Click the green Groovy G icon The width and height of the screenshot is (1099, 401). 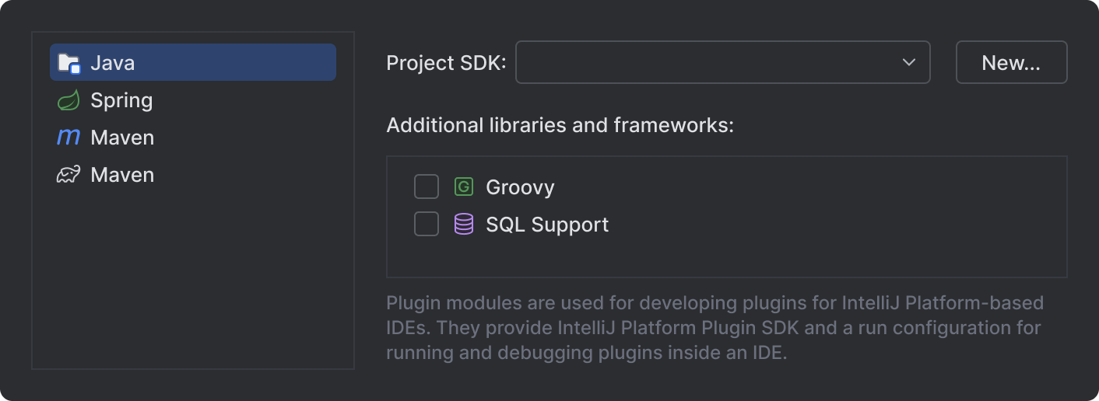(464, 187)
